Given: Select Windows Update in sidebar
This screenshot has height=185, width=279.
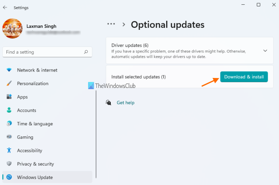Looking at the screenshot, I should coord(35,177).
